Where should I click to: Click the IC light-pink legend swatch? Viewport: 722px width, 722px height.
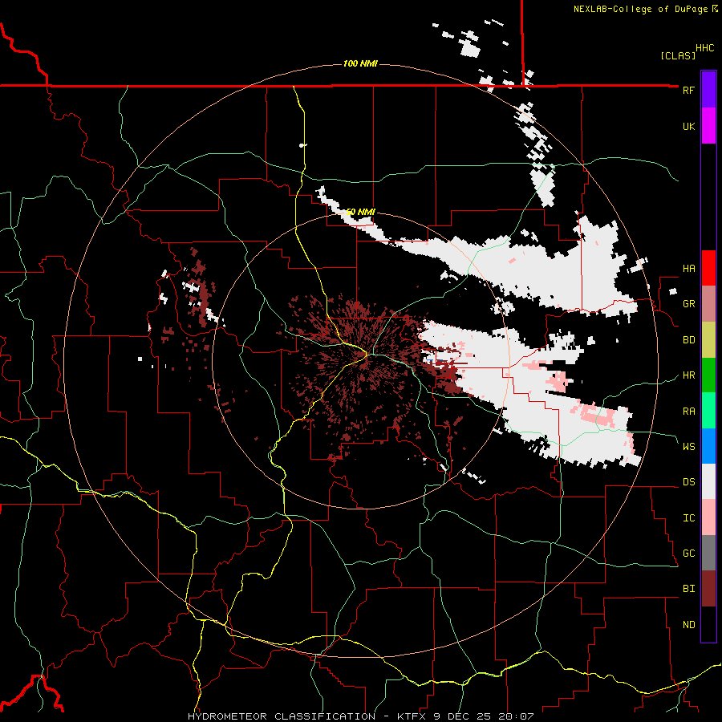(x=708, y=517)
